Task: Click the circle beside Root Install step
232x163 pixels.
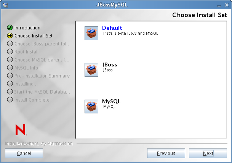Action: 10,52
